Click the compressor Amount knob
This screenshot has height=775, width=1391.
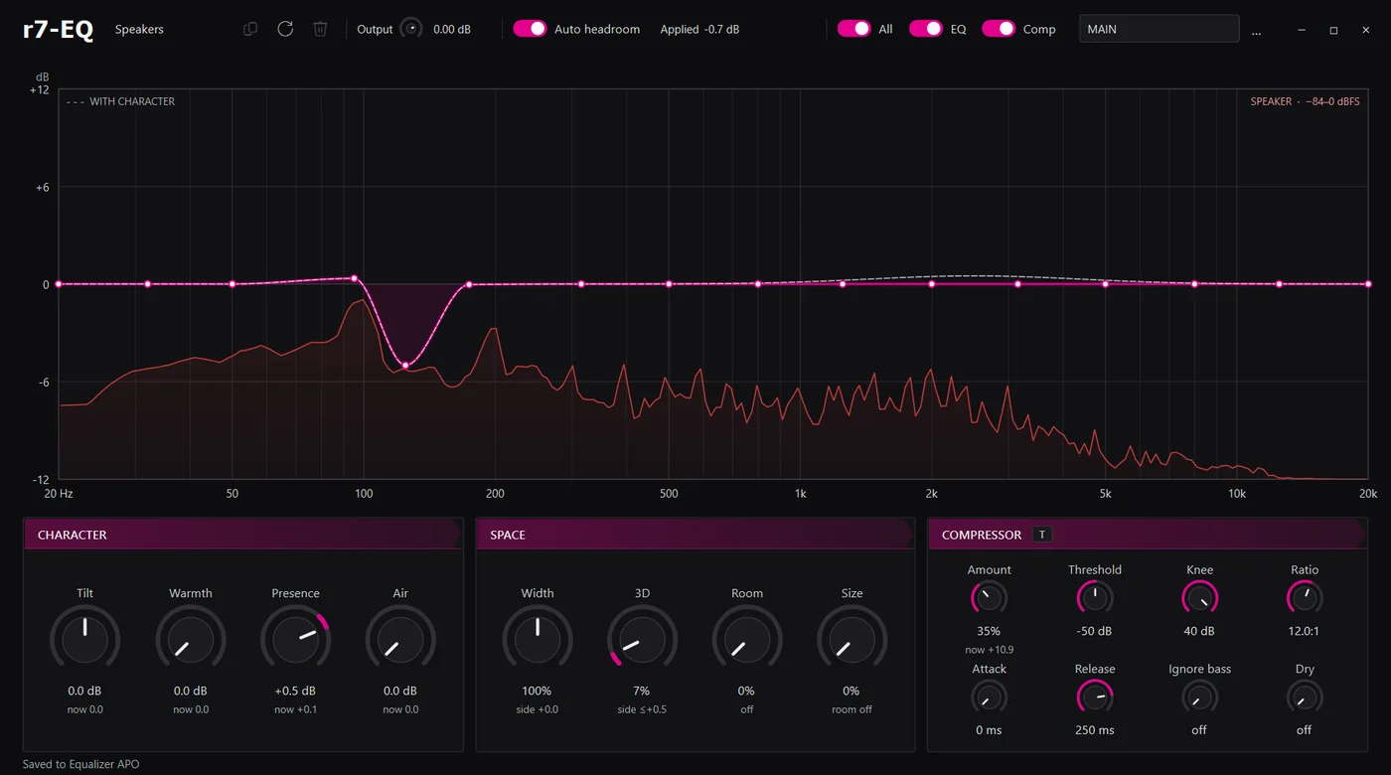tap(989, 598)
